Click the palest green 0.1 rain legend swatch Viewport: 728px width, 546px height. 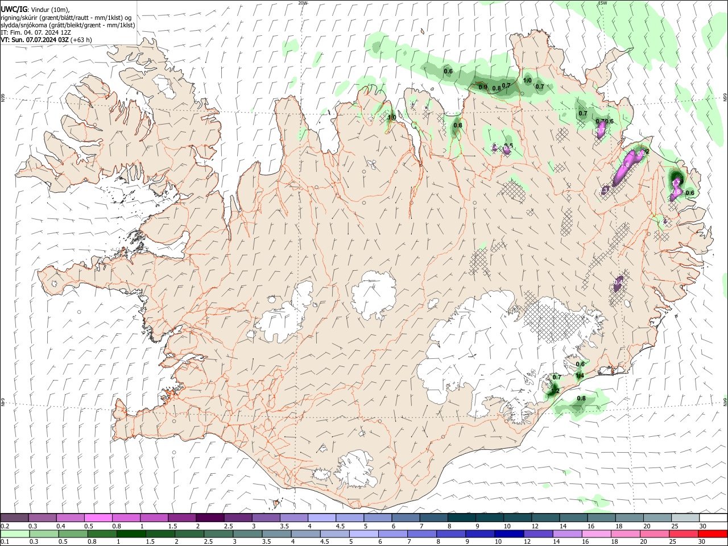coord(15,533)
